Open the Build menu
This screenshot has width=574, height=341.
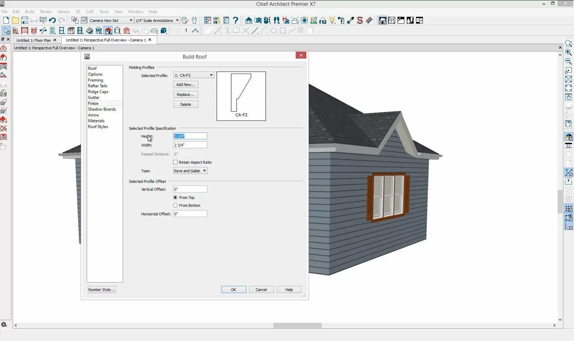coord(29,12)
